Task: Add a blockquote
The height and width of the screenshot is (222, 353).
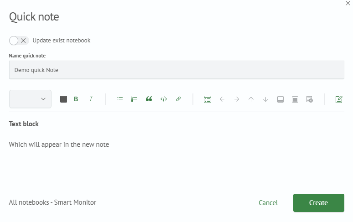Action: click(x=149, y=99)
